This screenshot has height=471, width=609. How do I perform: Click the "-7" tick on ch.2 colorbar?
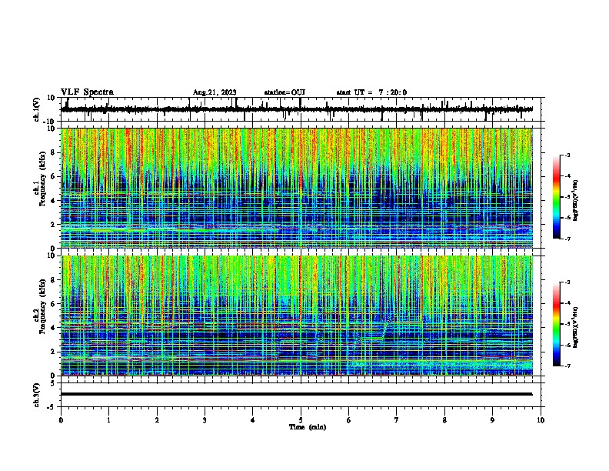567,366
